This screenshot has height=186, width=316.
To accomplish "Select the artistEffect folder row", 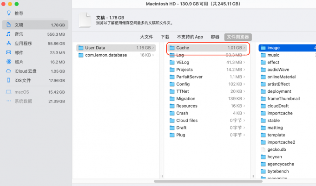I will pos(287,84).
